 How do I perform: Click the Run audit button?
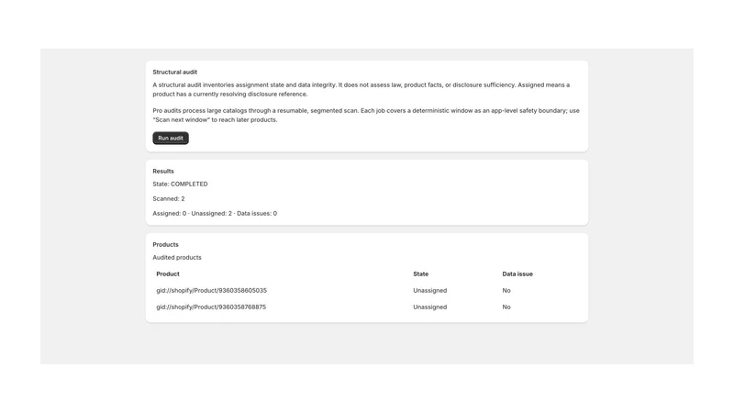click(171, 139)
